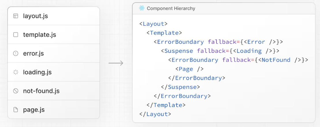Click the <Page /> component in code

click(x=189, y=69)
